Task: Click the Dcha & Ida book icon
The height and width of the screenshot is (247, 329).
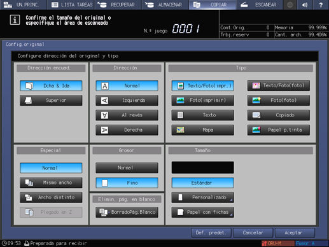Action: [x=29, y=86]
